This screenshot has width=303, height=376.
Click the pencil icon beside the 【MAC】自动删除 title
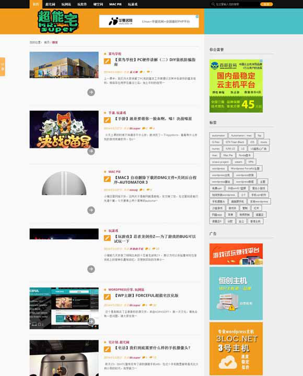(x=107, y=179)
